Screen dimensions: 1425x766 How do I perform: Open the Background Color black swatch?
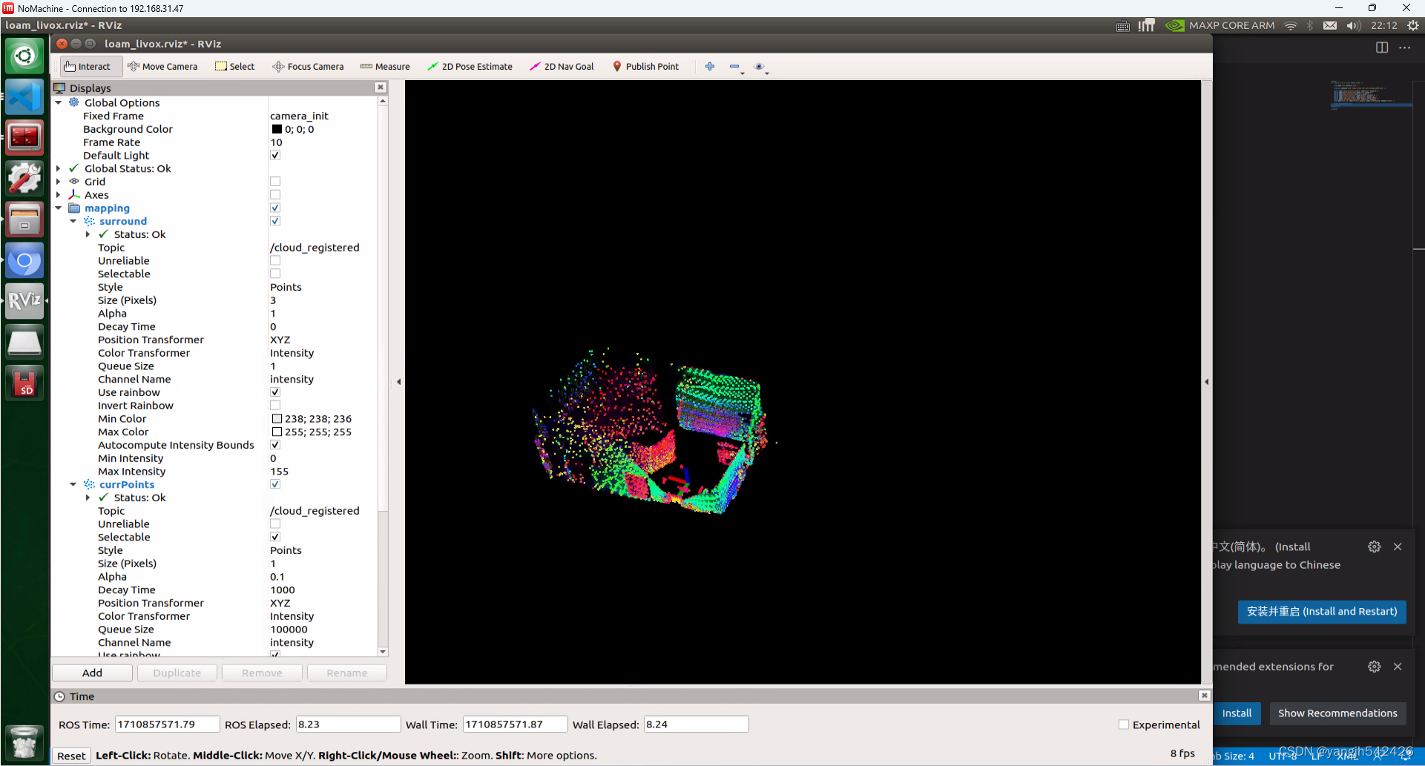pyautogui.click(x=277, y=129)
